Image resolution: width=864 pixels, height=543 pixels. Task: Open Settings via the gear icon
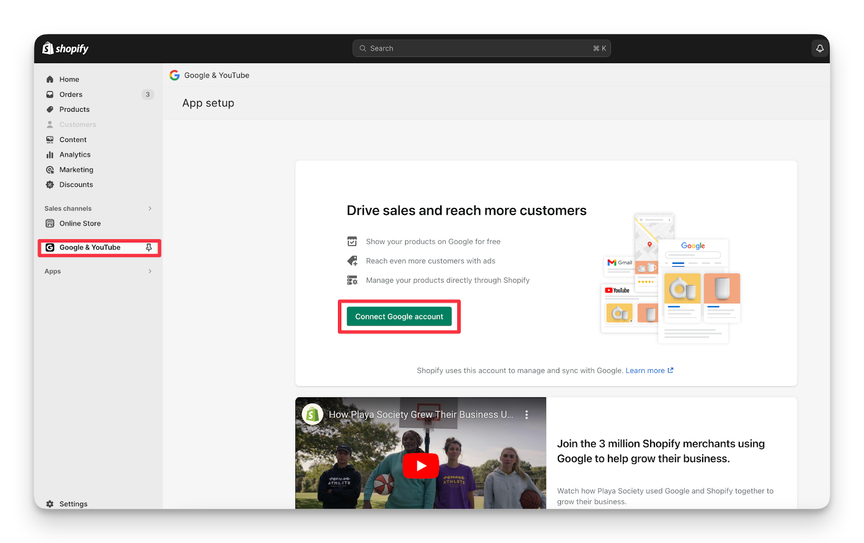tap(50, 504)
